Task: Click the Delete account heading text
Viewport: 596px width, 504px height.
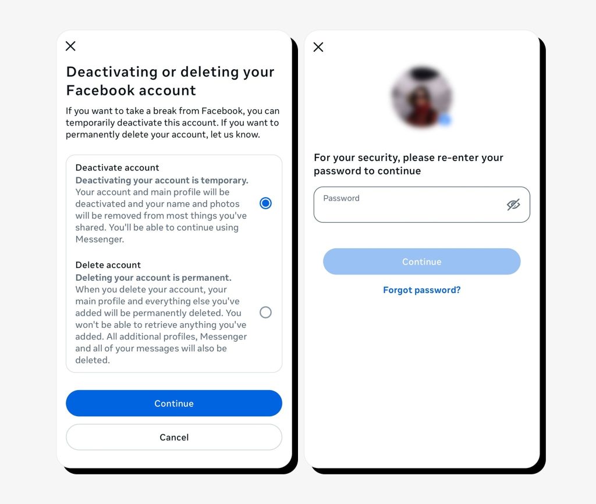Action: click(108, 265)
